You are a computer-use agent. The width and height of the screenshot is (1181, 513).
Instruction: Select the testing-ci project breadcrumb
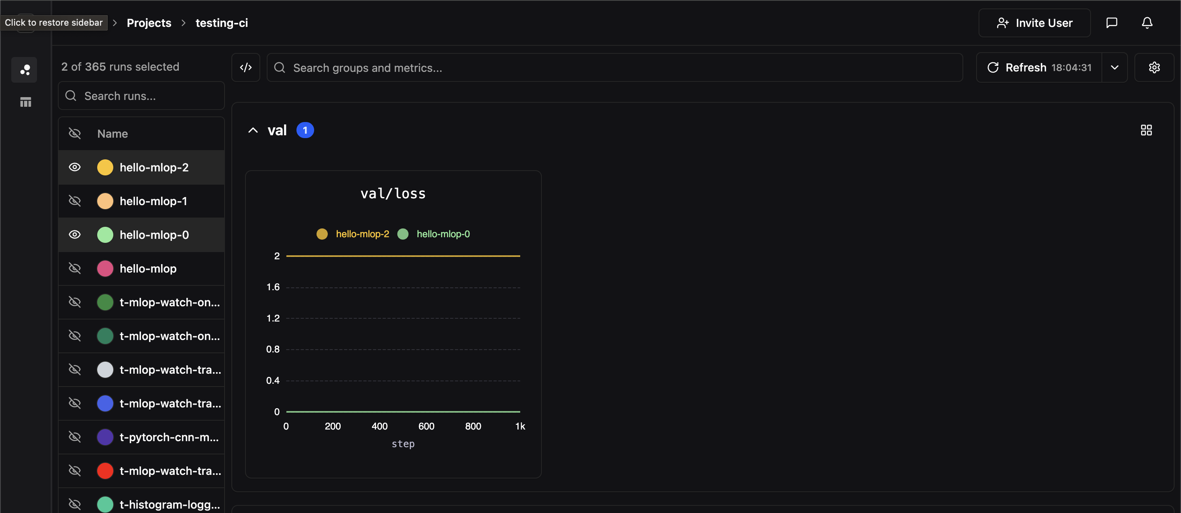click(221, 22)
